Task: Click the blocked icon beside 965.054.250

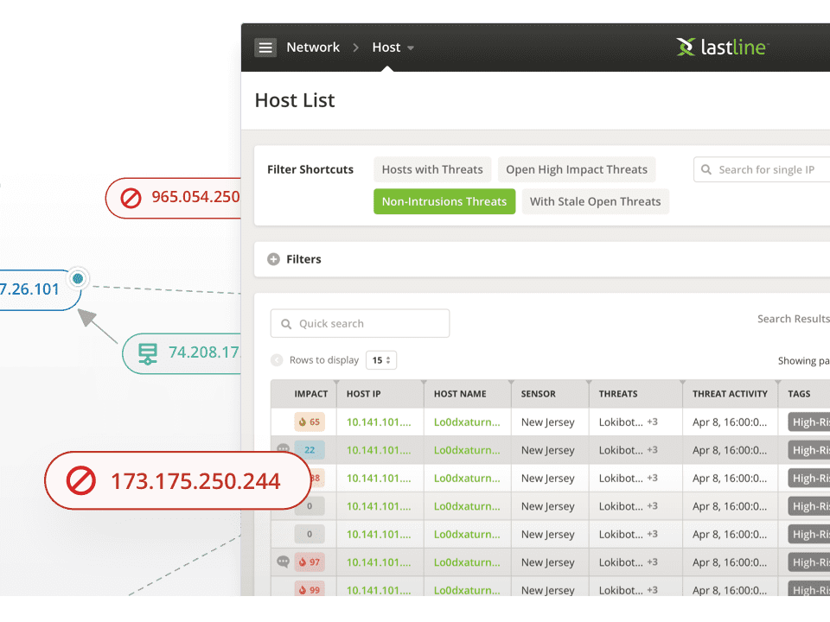Action: click(x=131, y=197)
